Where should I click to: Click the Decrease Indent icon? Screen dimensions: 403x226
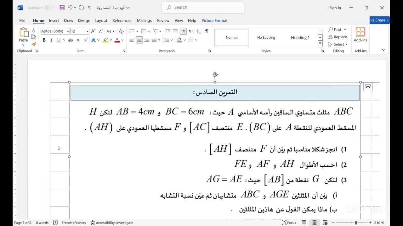pos(168,31)
